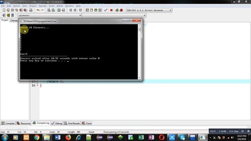251x141 pixels.
Task: Click the Compile toolbar icon
Action: pos(87,10)
